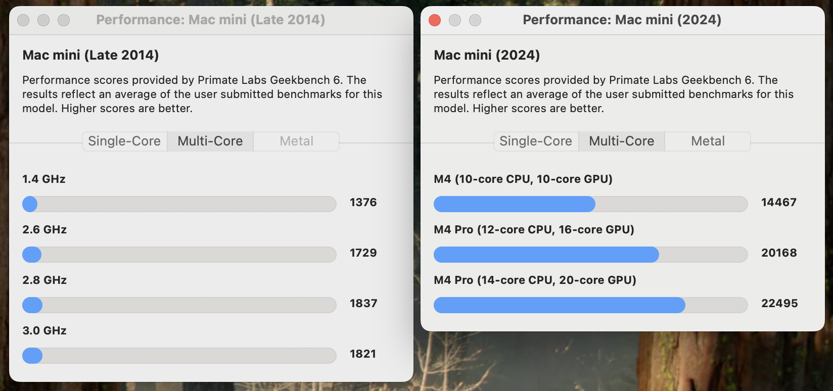The width and height of the screenshot is (833, 391).
Task: Click the Metal tab in Late 2014 window
Action: [x=296, y=141]
